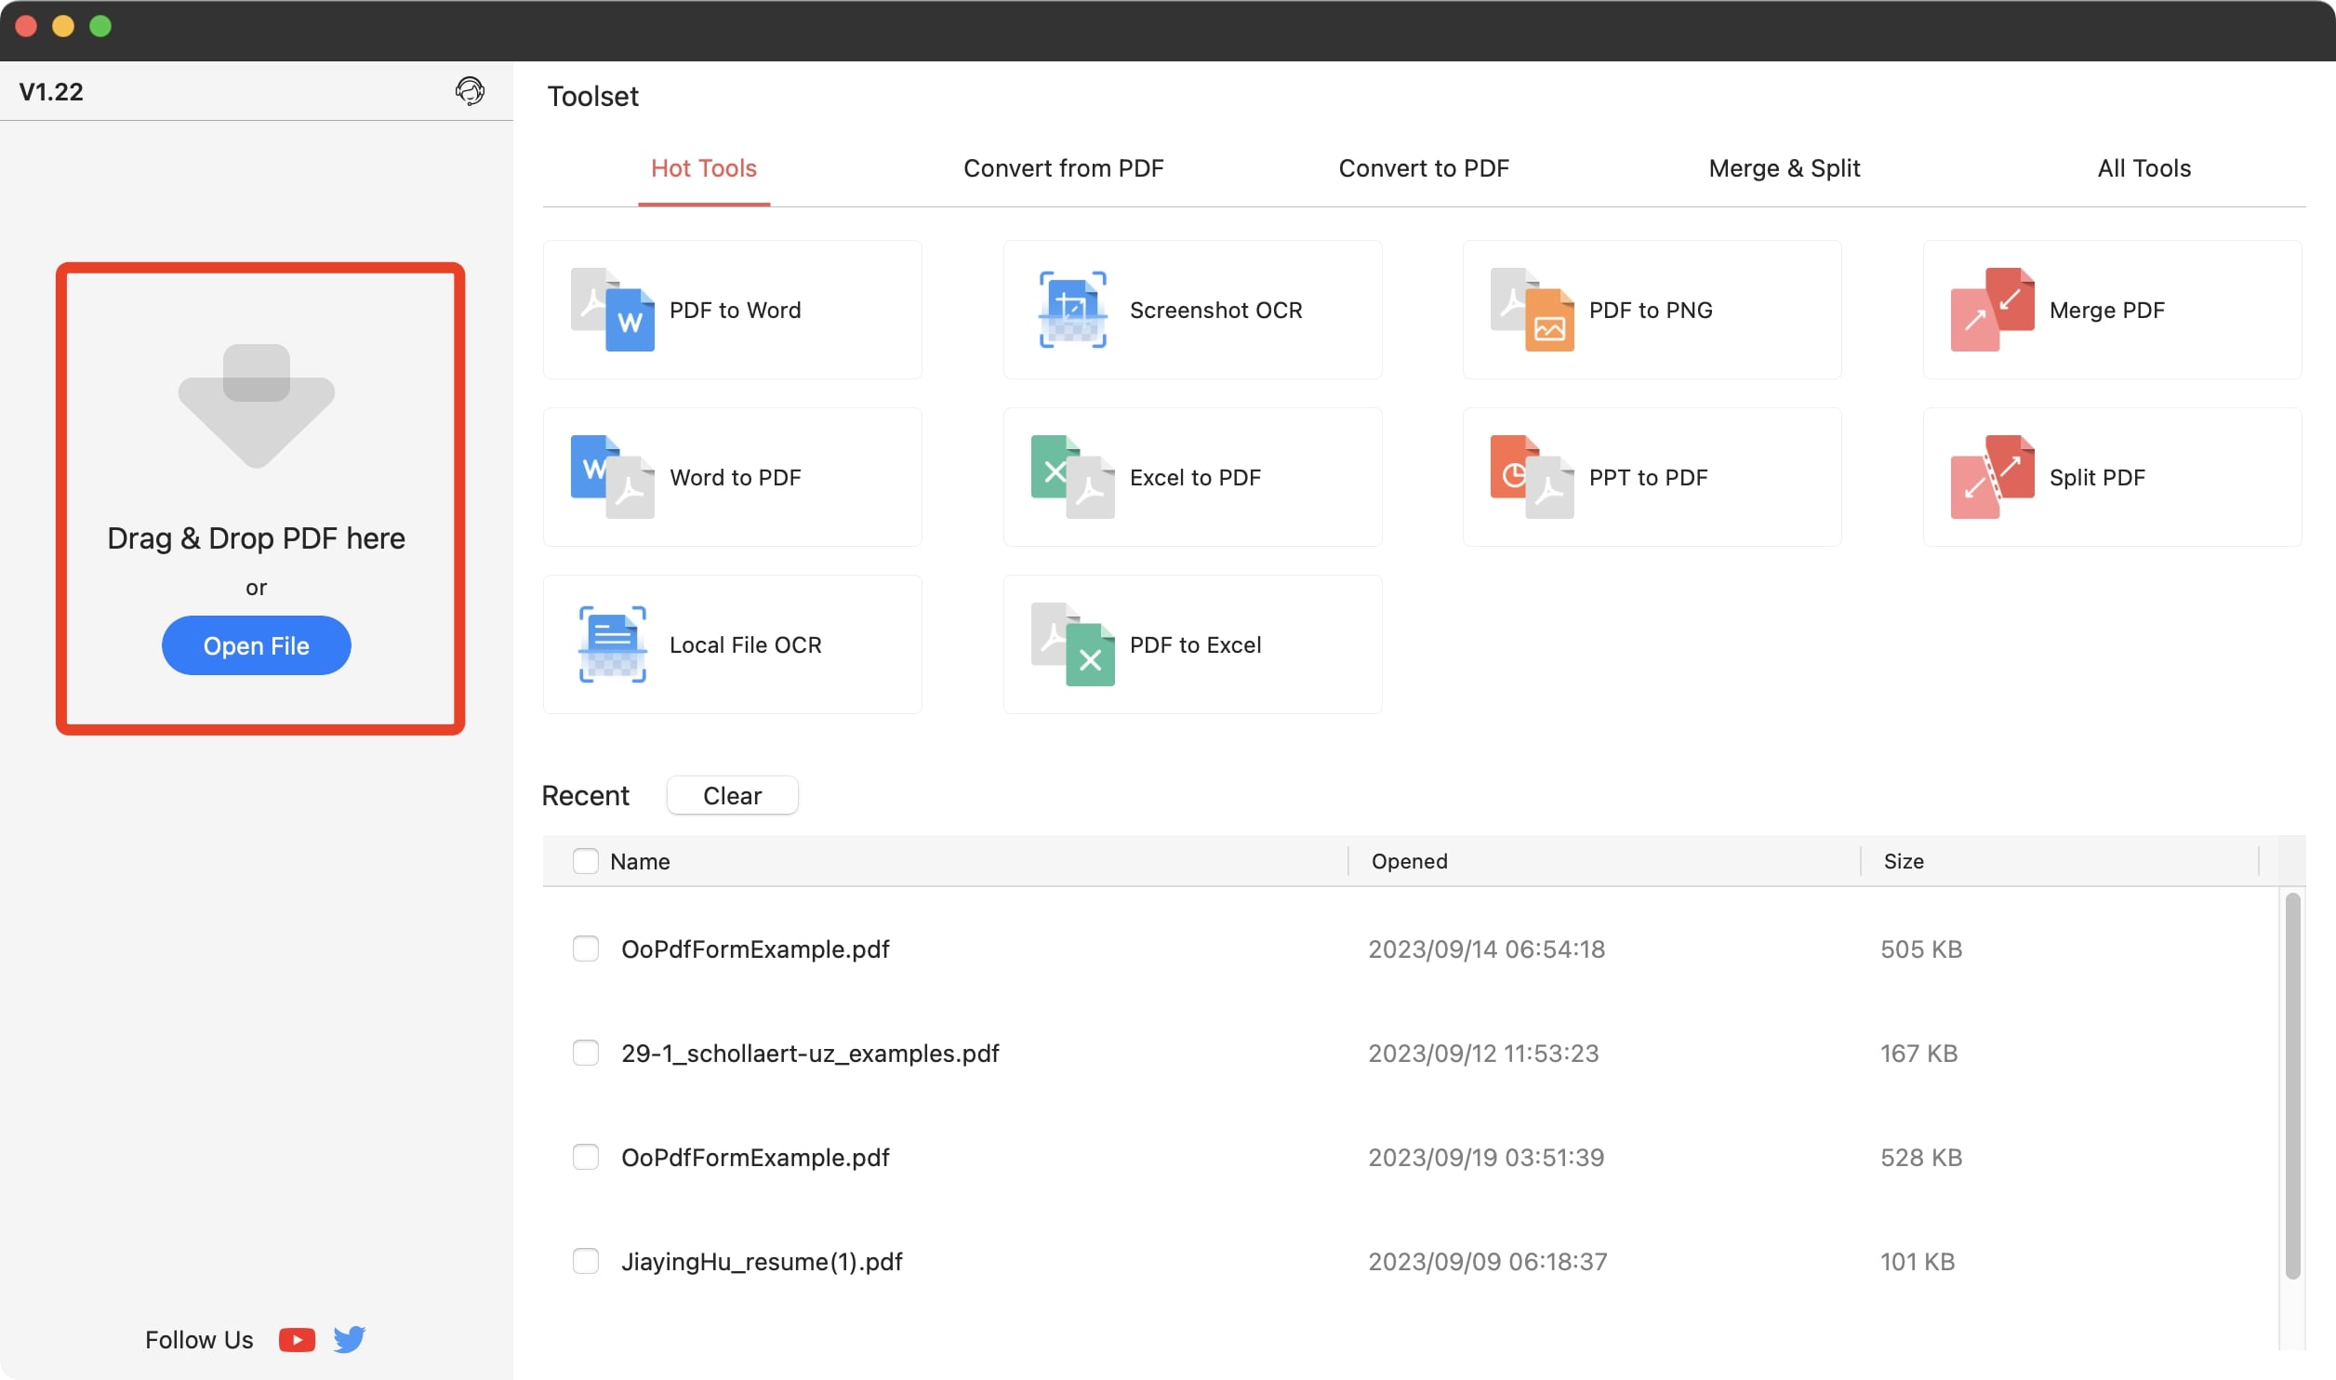Screen dimensions: 2336x1380
Task: Start the Local File OCR tool
Action: coord(732,644)
